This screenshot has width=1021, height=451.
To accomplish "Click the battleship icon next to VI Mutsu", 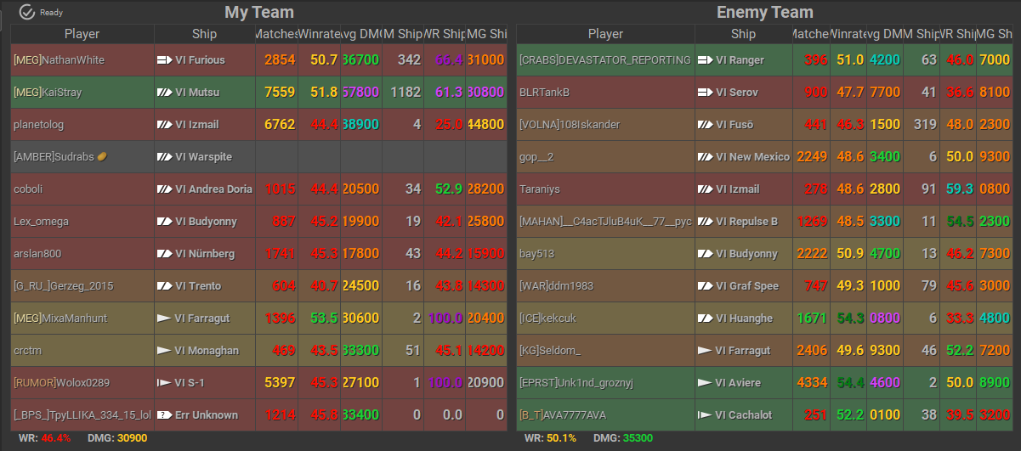I will click(x=164, y=93).
